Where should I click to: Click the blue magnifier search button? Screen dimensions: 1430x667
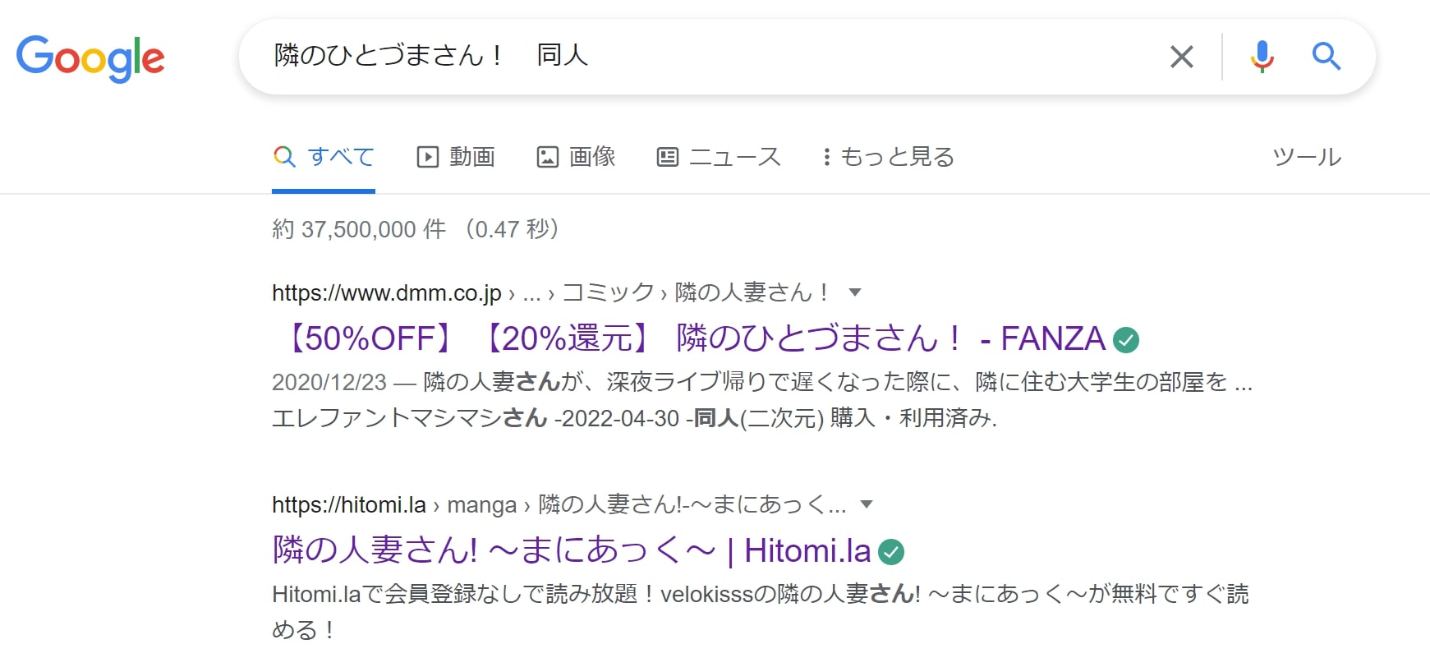click(x=1326, y=57)
